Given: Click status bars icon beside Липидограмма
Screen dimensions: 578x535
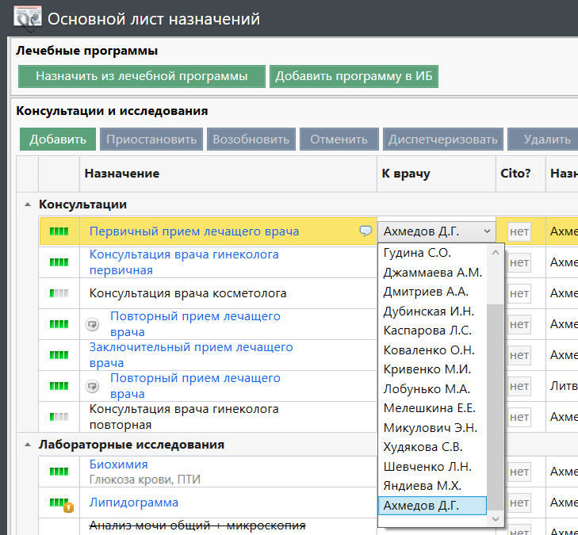Looking at the screenshot, I should pos(59,503).
